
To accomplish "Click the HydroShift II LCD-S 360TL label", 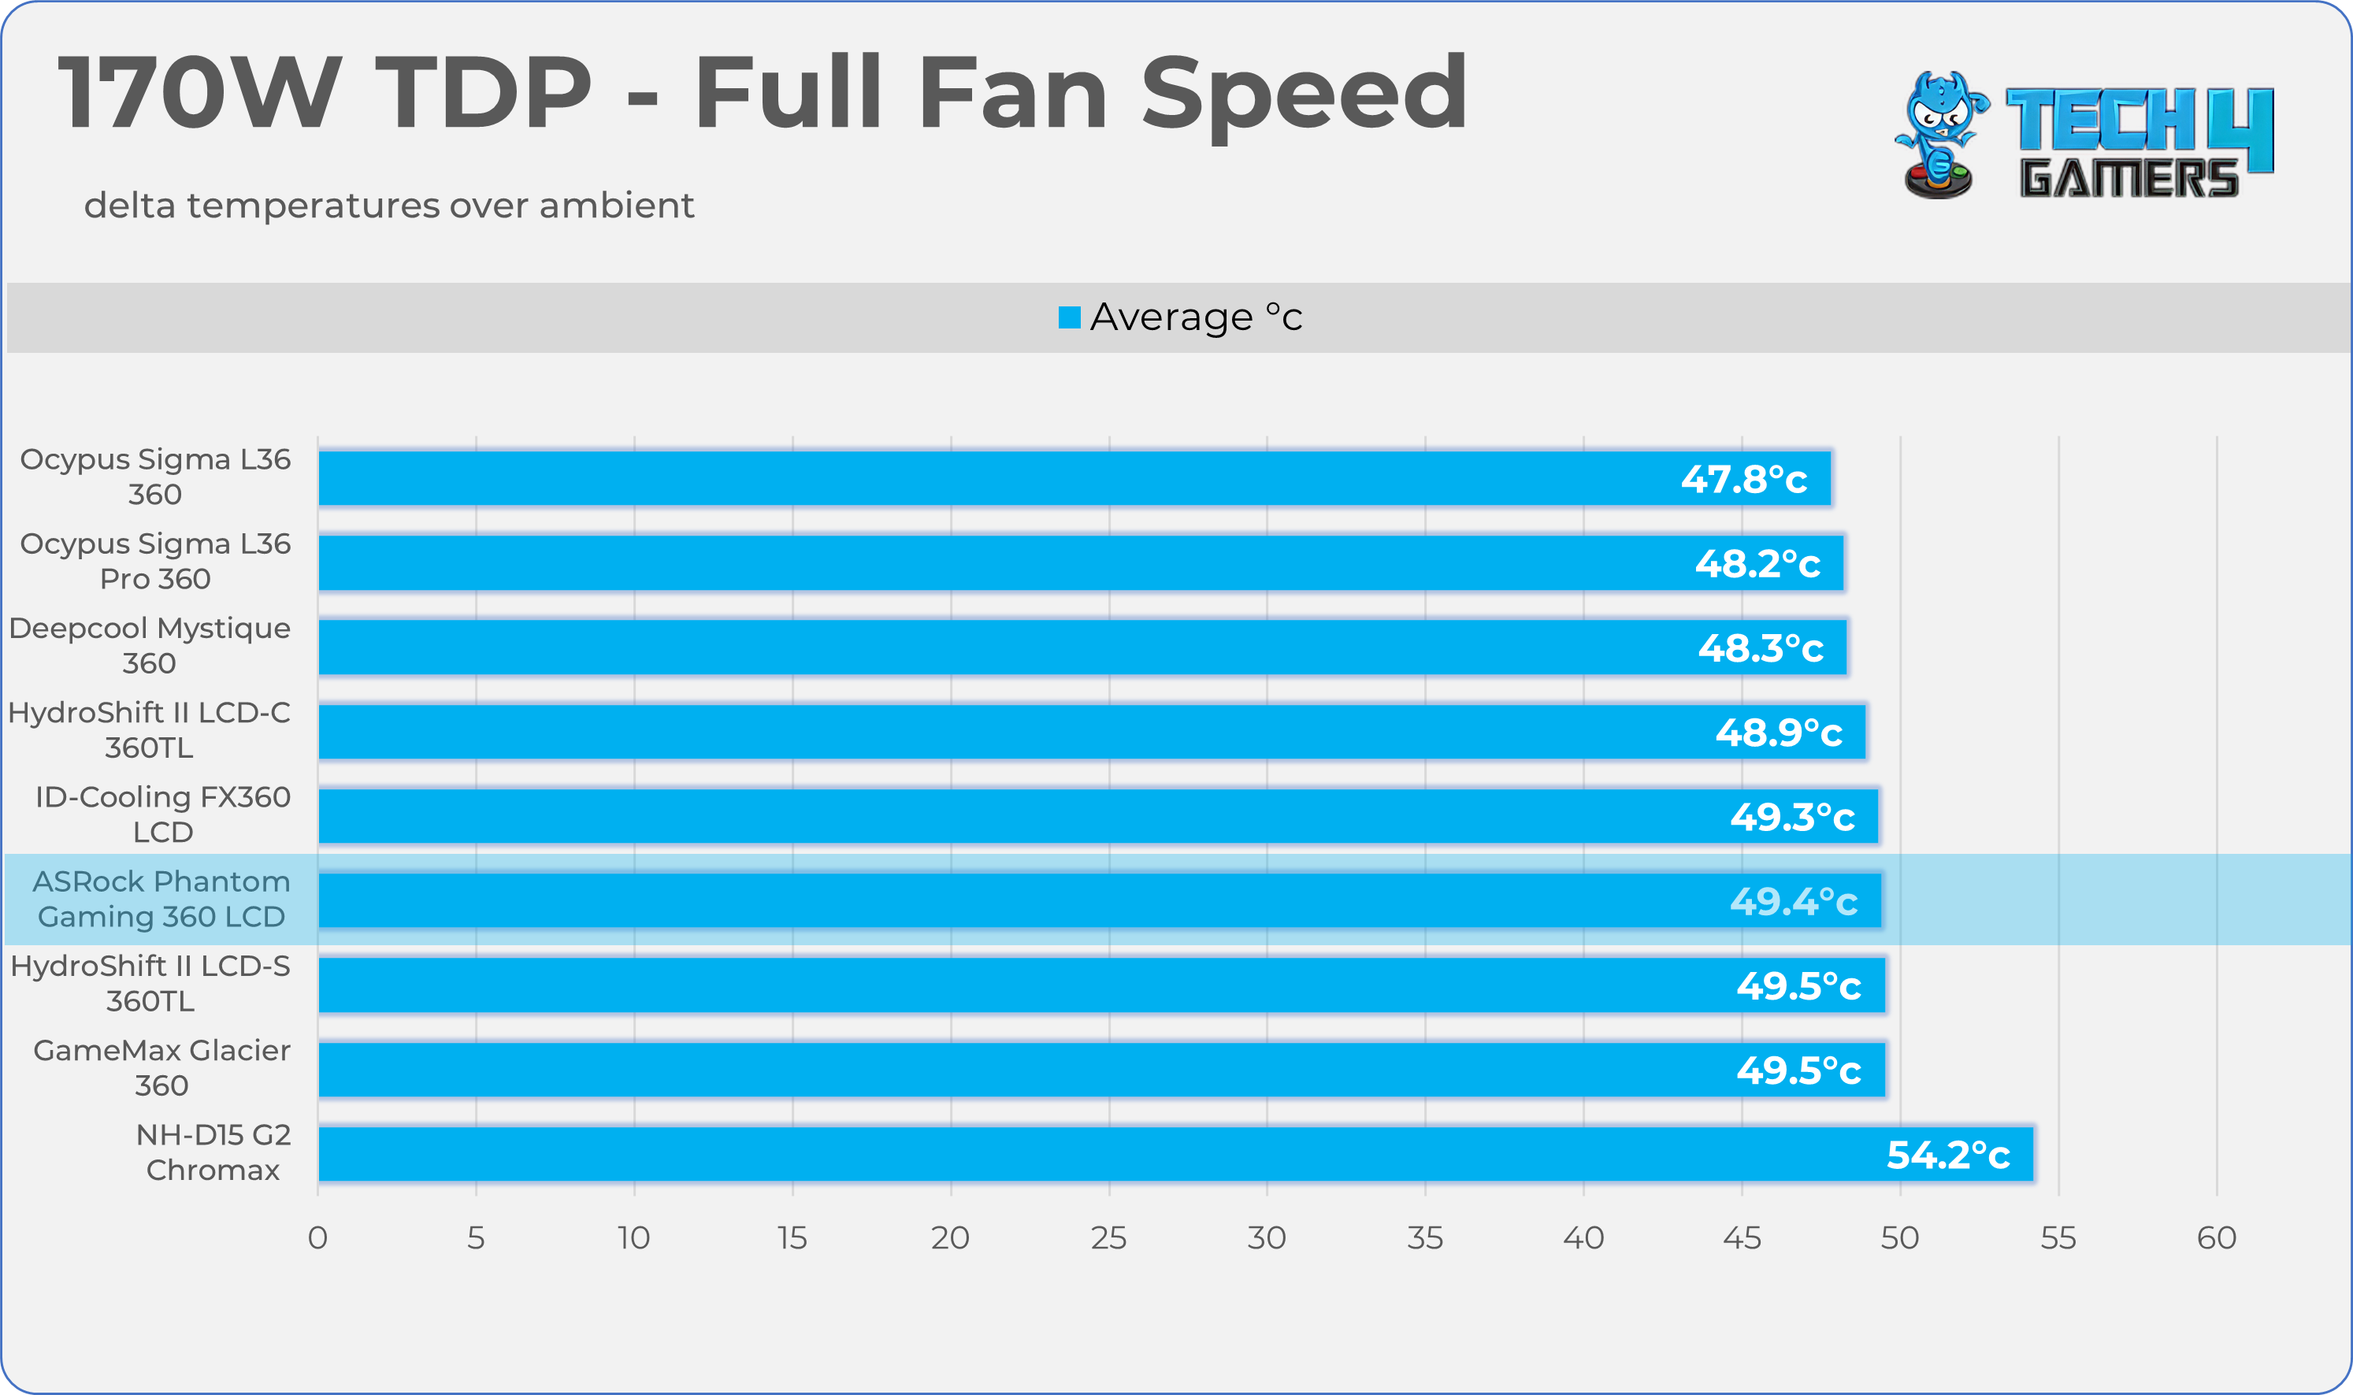I will point(150,982).
